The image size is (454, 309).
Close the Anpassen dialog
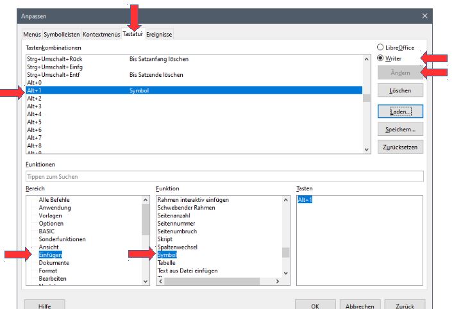pos(425,16)
